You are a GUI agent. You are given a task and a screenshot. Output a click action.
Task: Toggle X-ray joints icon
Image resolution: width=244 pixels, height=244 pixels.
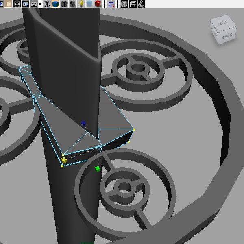click(x=142, y=4)
